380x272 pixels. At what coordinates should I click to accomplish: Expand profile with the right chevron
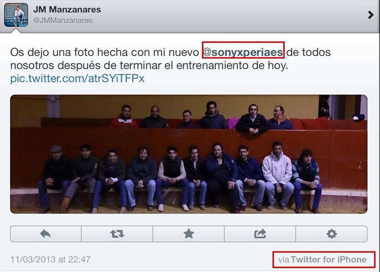click(x=370, y=15)
